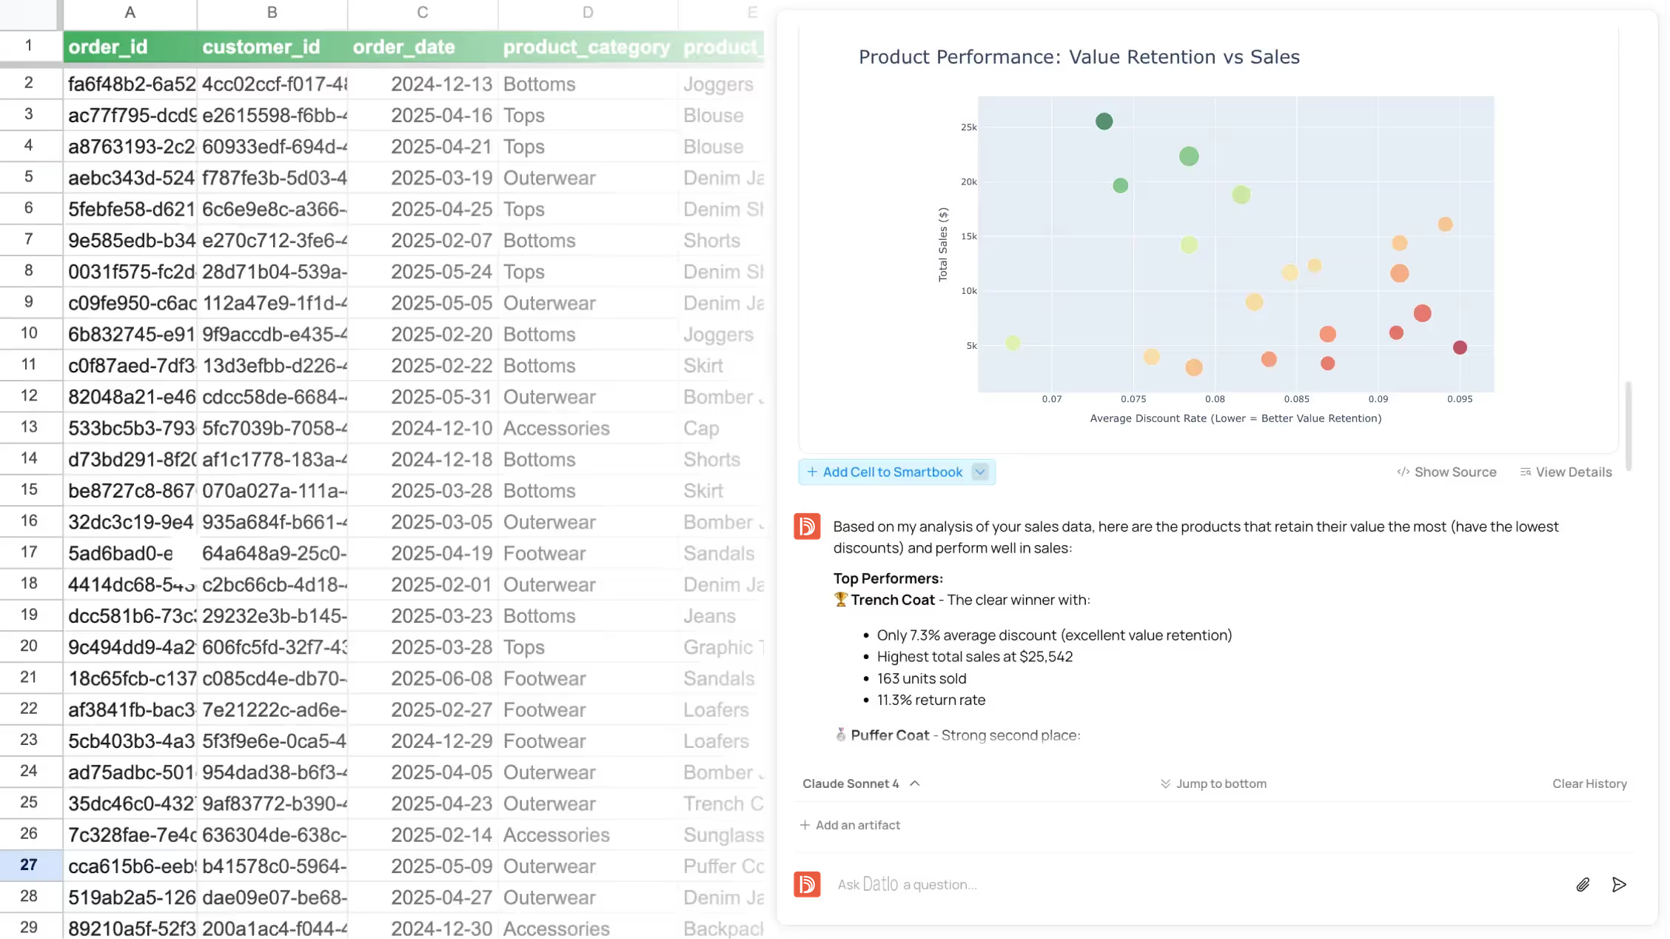The height and width of the screenshot is (939, 1670).
Task: Select column A header
Action: (130, 13)
